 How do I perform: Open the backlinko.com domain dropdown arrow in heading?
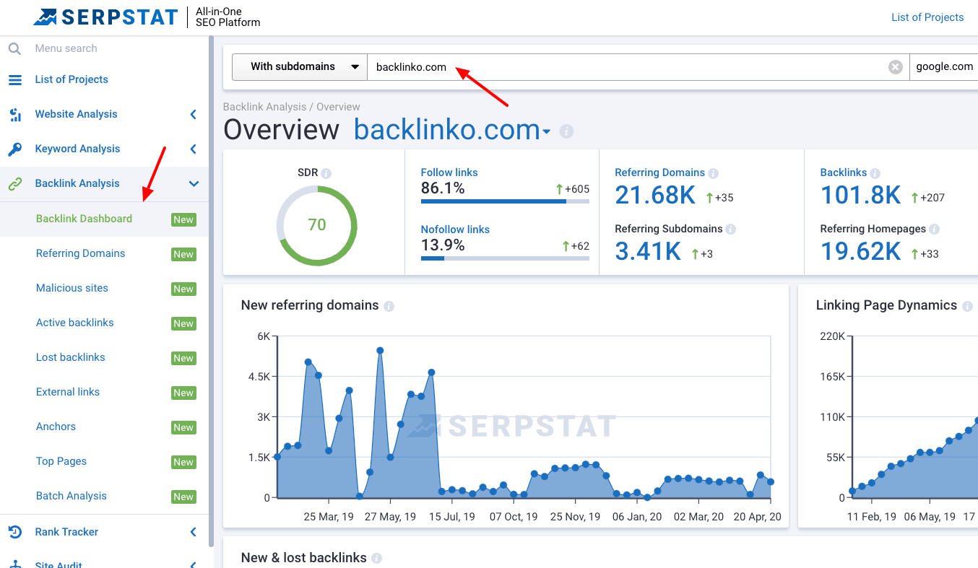coord(547,132)
